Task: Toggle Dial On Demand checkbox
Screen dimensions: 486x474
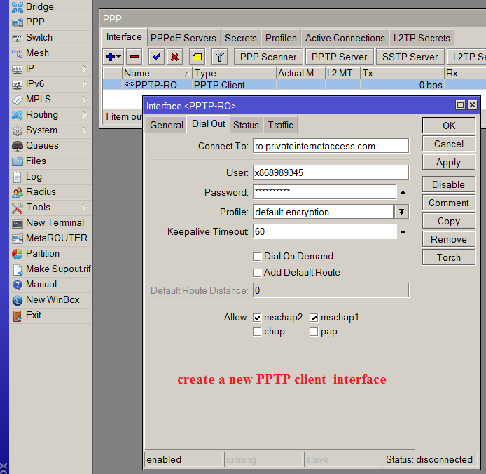Action: [257, 257]
